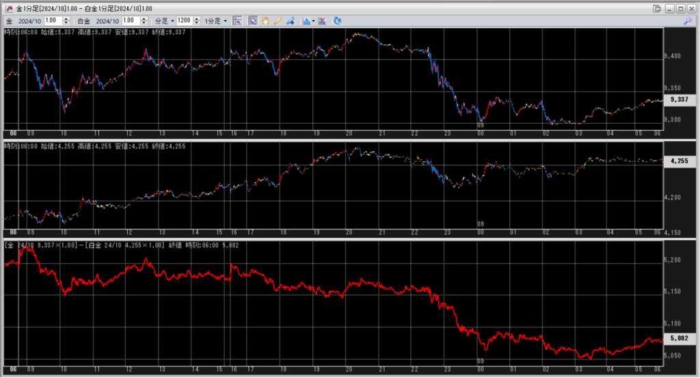Click the stepper arrows beside 金 1.00 field

point(67,21)
